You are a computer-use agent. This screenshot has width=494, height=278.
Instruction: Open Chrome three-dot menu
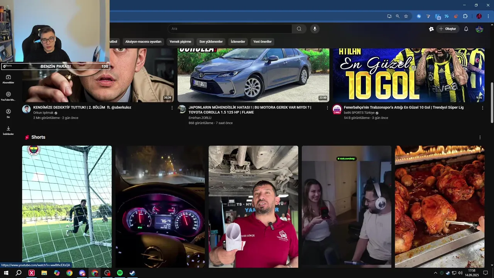click(488, 16)
